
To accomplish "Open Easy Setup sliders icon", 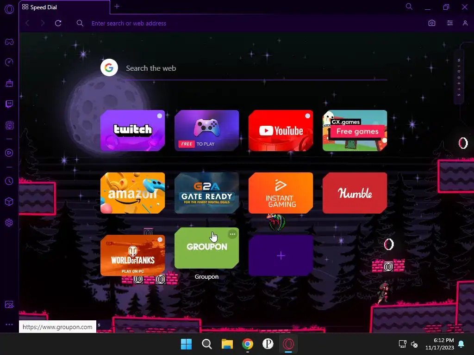I will 450,23.
